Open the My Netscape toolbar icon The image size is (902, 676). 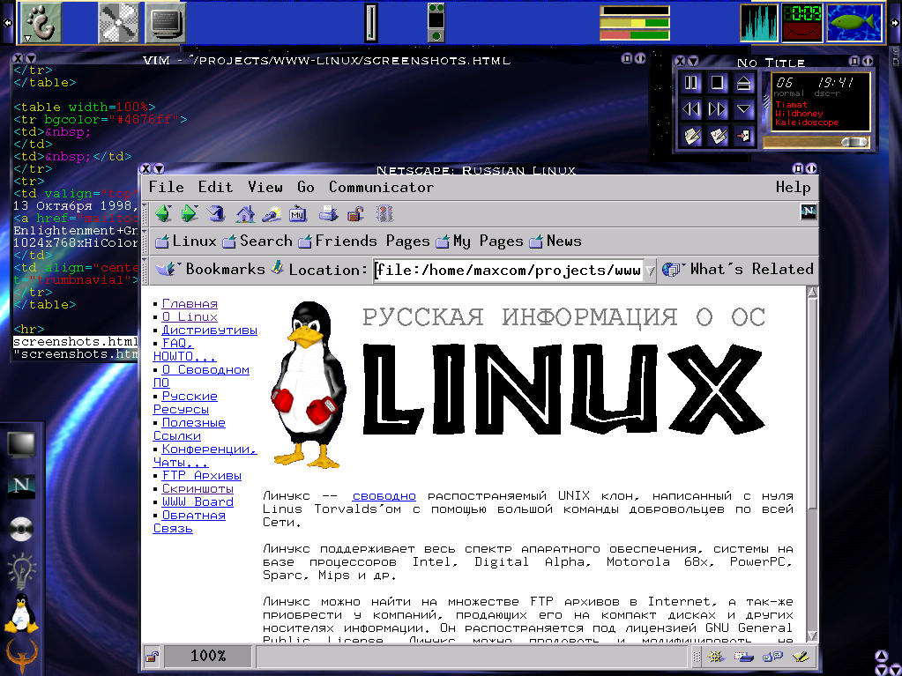pyautogui.click(x=297, y=214)
